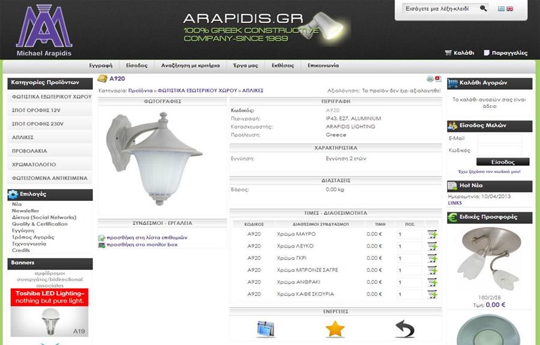Select category ΧΡΩΜΑΤΟΛΟΓΙΟ
540x345 pixels.
50,164
